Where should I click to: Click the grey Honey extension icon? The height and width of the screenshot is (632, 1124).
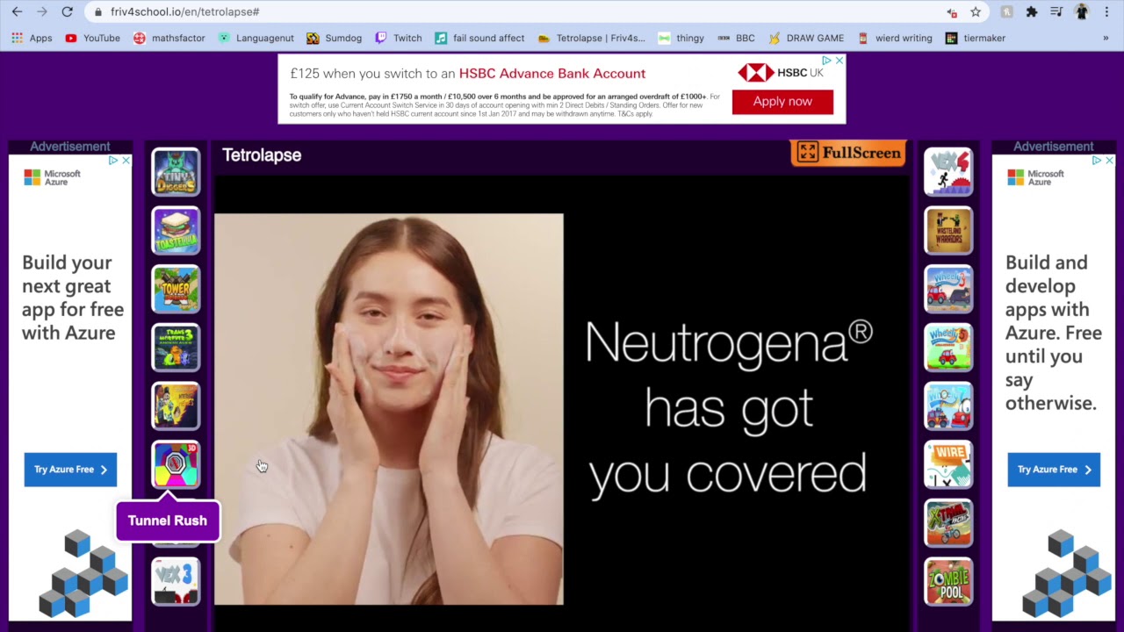coord(1007,12)
